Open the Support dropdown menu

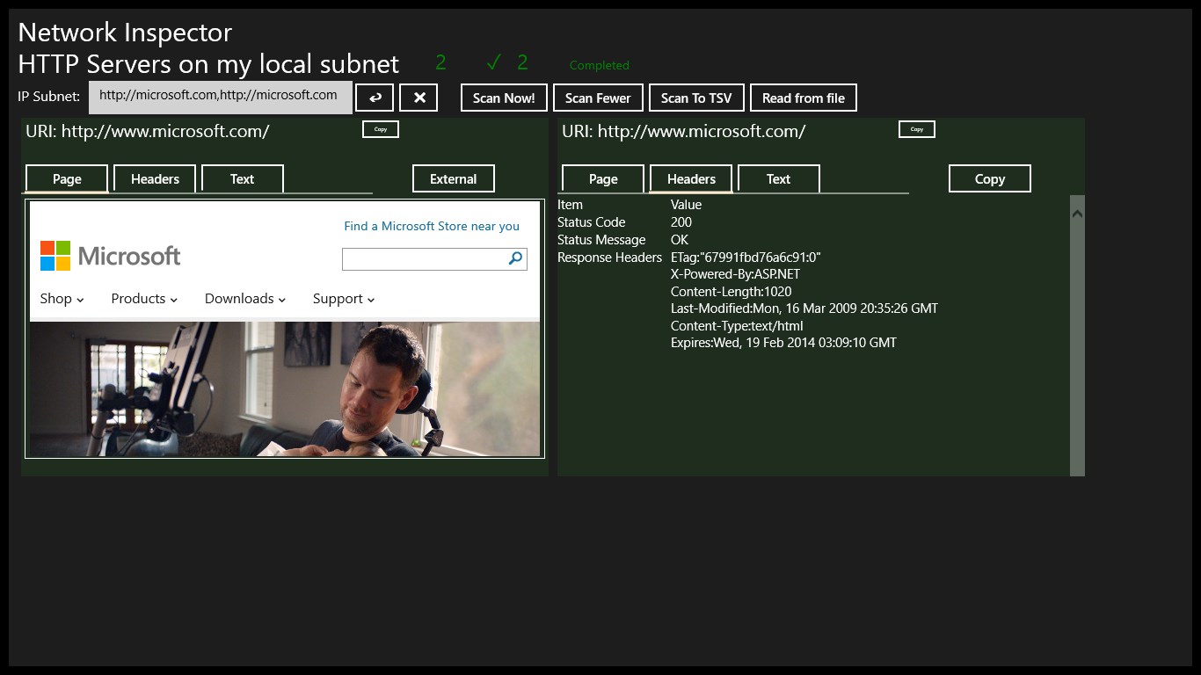point(344,299)
